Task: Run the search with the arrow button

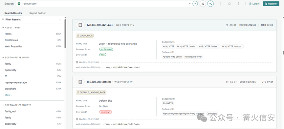Action: [195, 4]
